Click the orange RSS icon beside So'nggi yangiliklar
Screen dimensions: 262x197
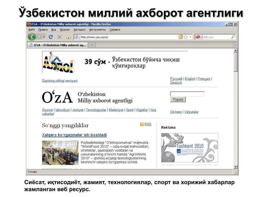tap(142, 124)
